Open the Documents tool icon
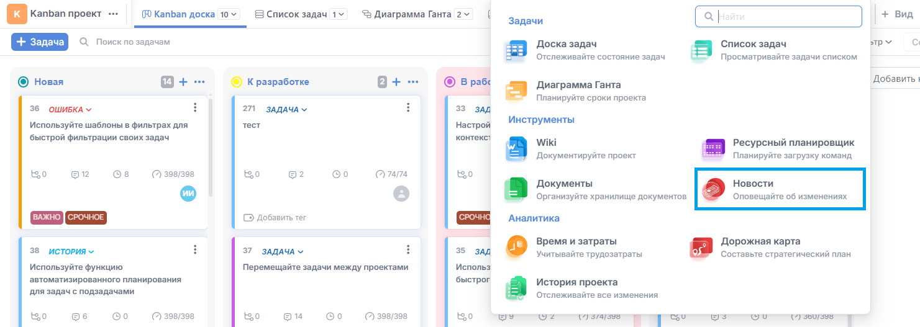The width and height of the screenshot is (920, 327). [x=516, y=190]
